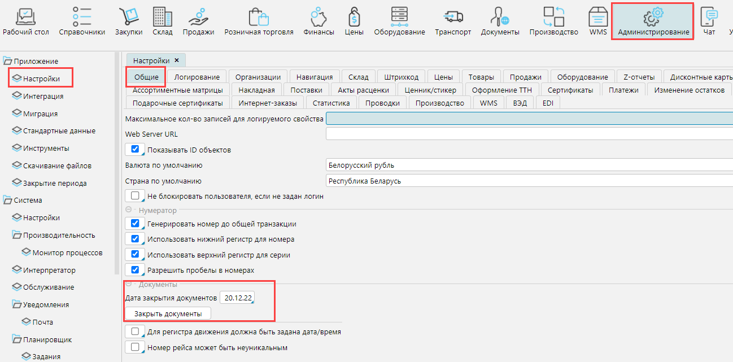Open the Склад warehouse module icon
733x362 pixels.
point(162,17)
